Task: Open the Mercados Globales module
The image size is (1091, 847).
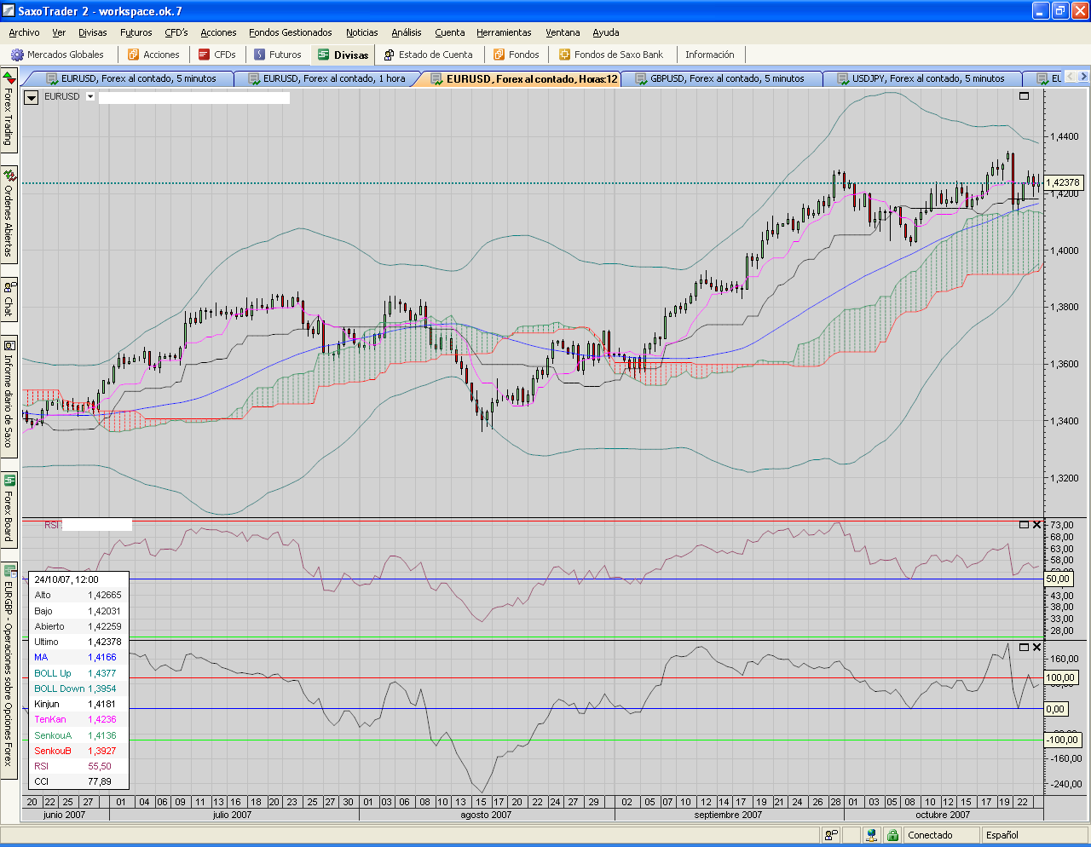Action: (57, 55)
